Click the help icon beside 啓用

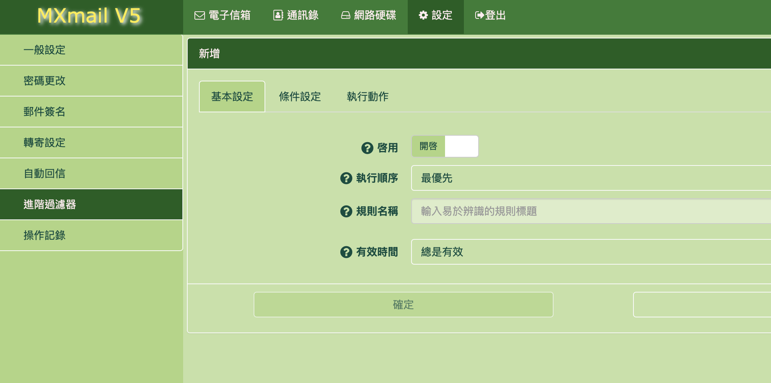point(367,148)
